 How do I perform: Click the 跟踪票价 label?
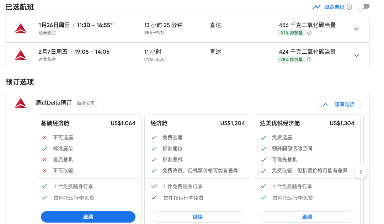[334, 7]
